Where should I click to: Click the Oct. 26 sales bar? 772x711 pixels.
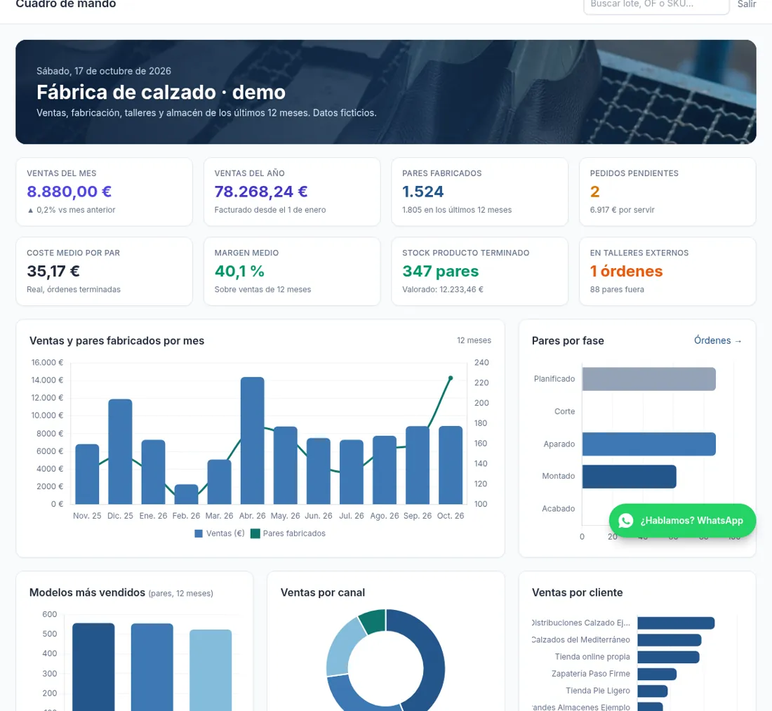pos(451,465)
